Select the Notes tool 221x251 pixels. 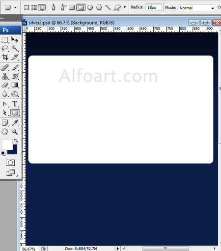(5, 123)
